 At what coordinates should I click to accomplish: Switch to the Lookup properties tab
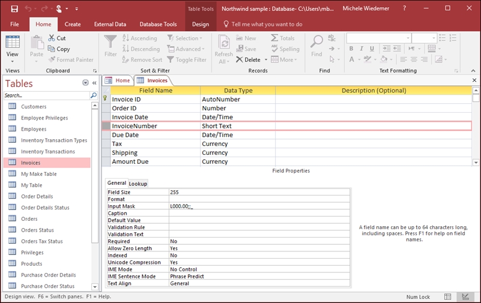tap(138, 184)
